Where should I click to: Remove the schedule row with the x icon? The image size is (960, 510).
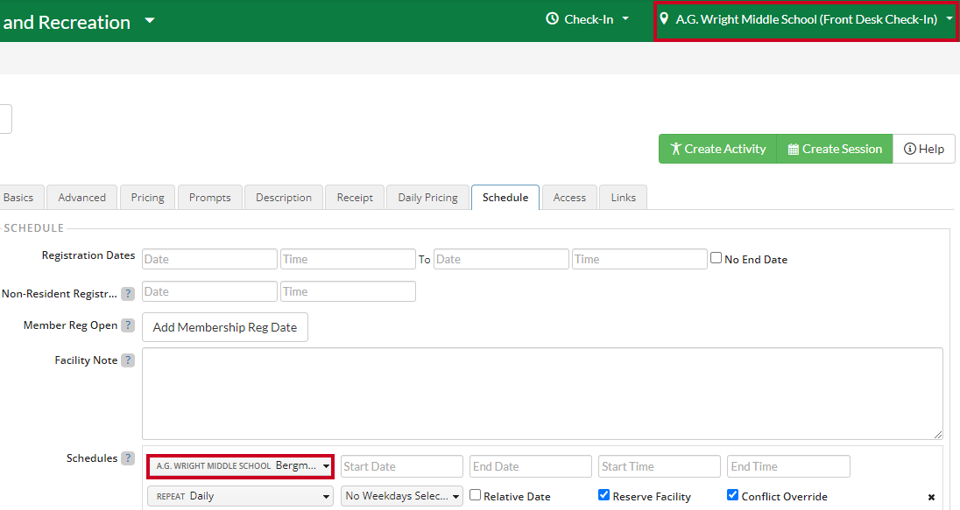pos(931,497)
